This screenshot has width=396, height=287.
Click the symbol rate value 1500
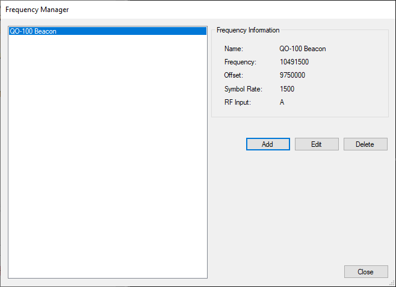pos(287,89)
